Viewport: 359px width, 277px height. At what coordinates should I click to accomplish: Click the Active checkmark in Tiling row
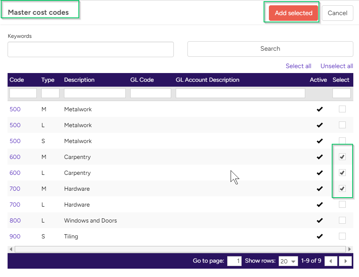coord(320,236)
